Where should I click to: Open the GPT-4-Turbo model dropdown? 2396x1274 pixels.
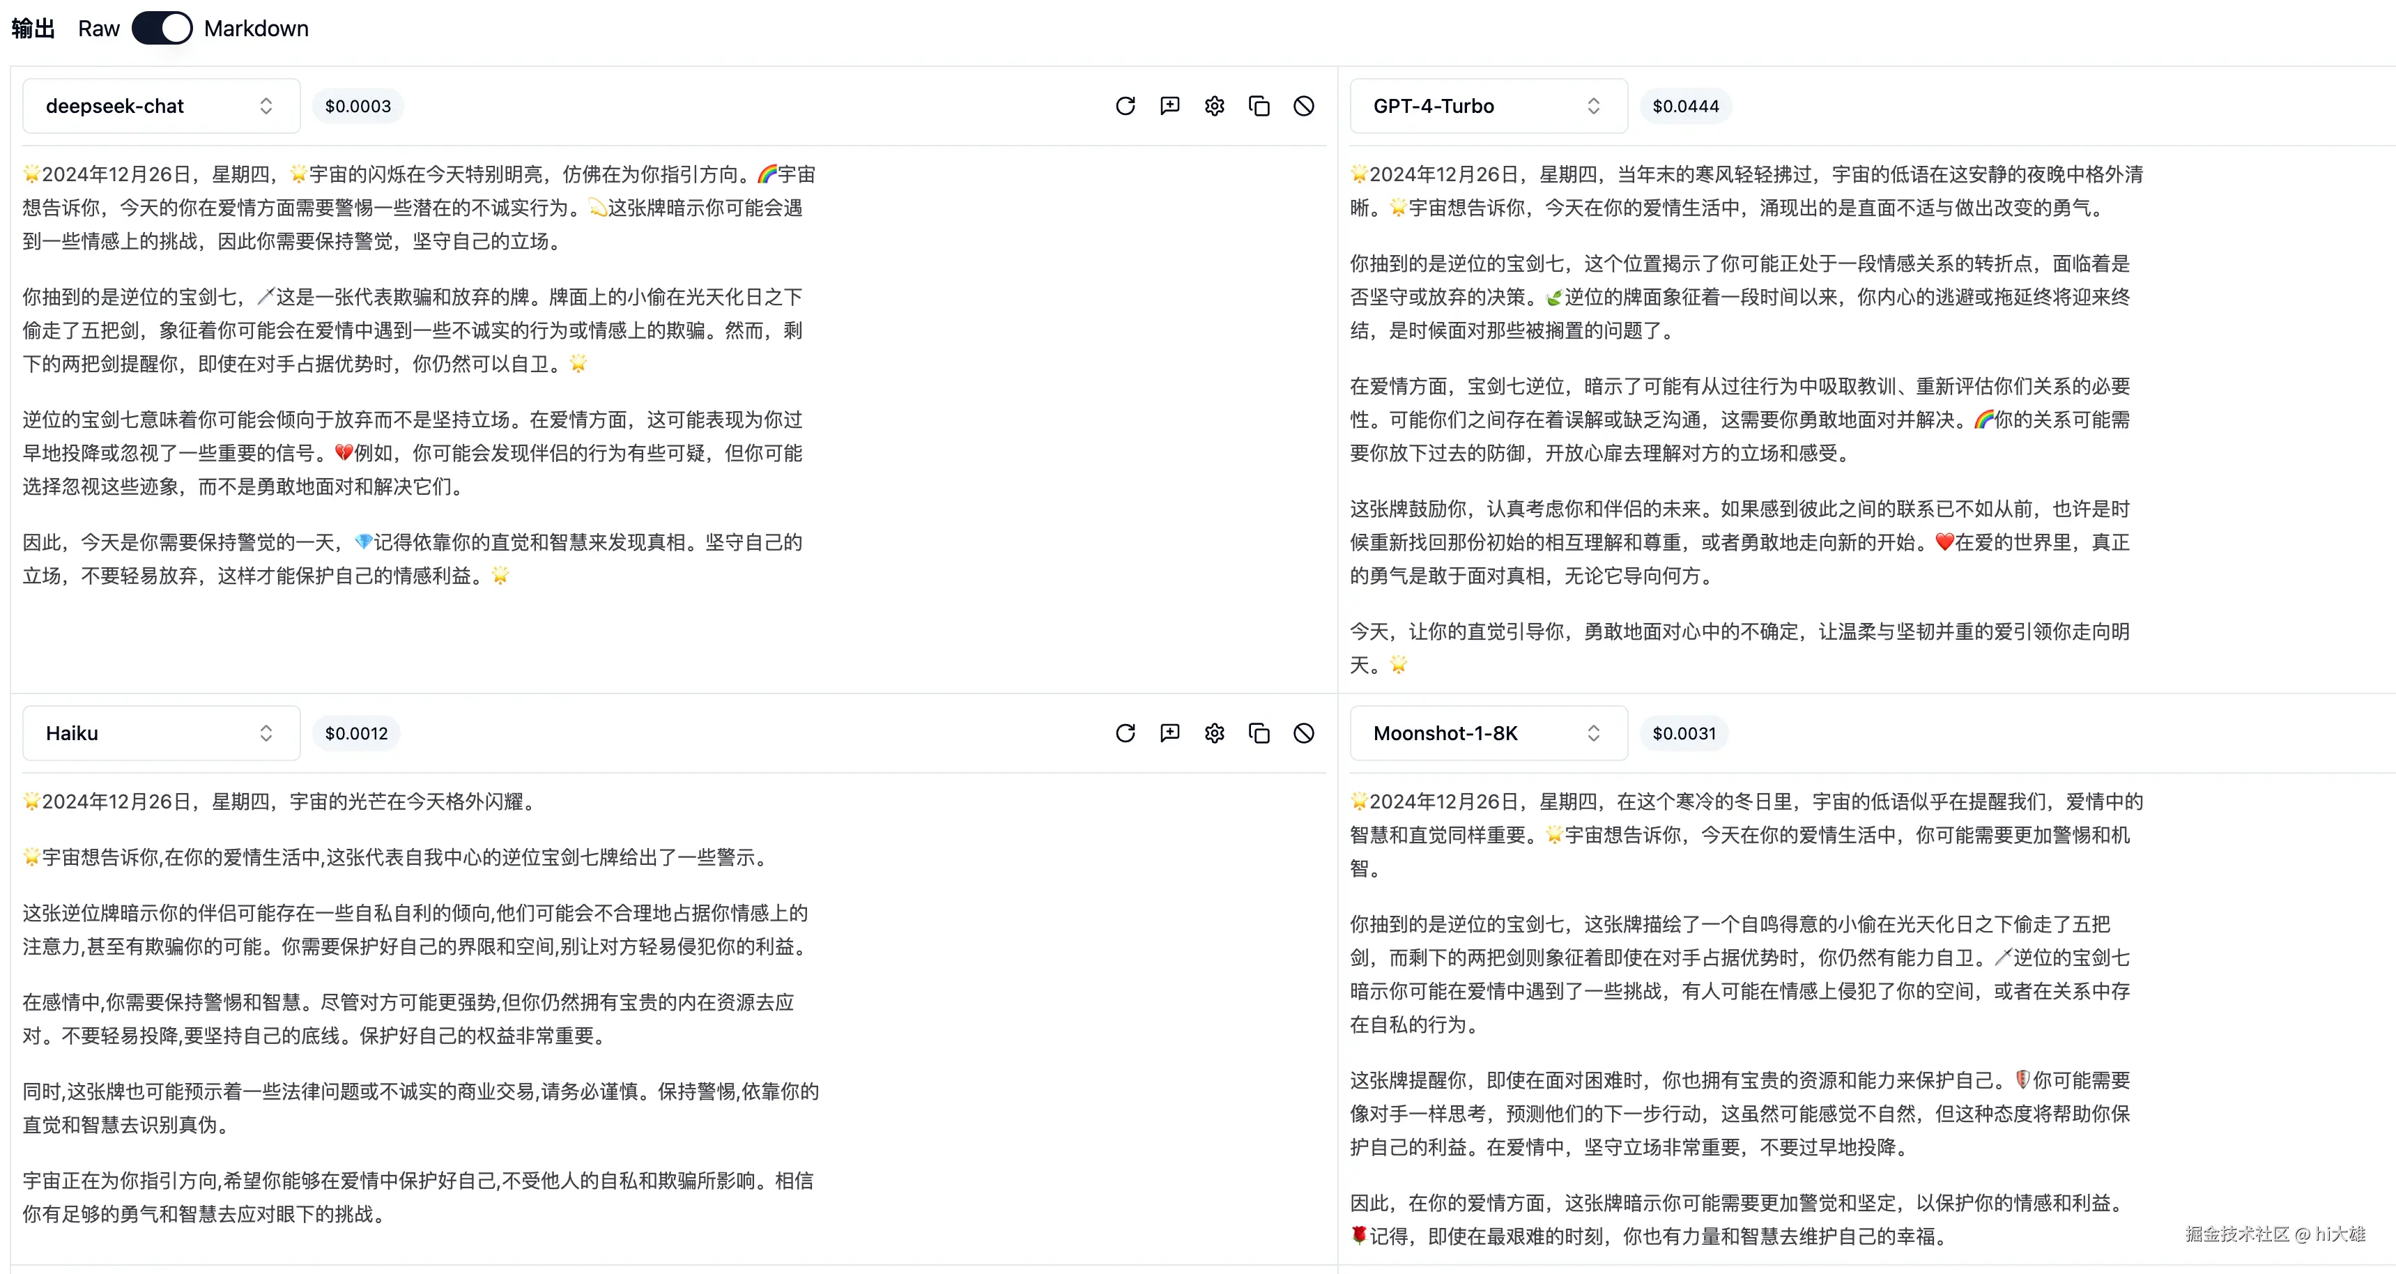click(x=1487, y=106)
